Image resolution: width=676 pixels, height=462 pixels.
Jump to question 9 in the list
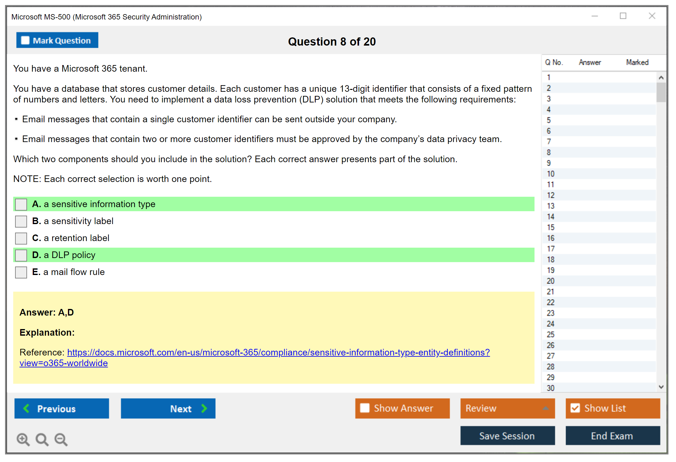coord(549,163)
